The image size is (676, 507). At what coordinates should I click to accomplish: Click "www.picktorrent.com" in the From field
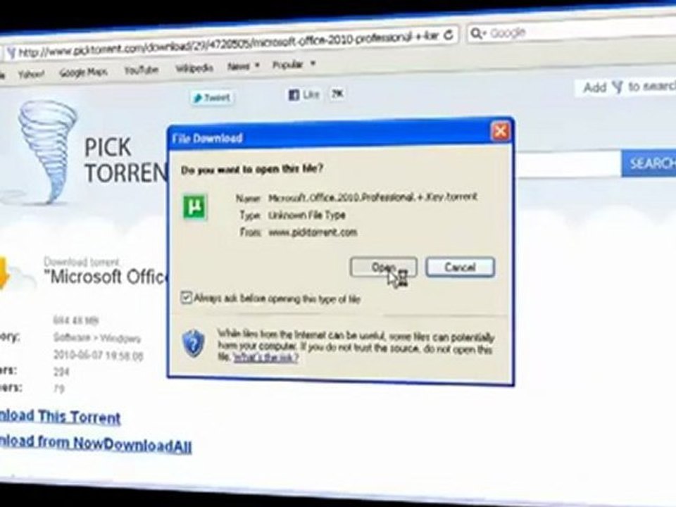[313, 232]
